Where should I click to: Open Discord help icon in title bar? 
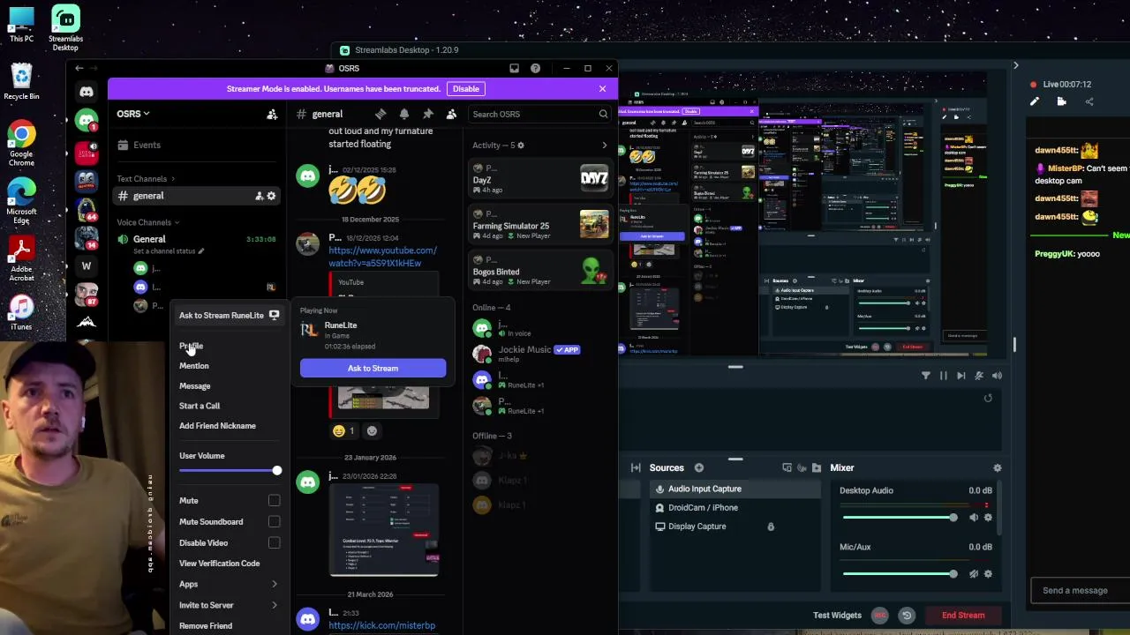tap(535, 68)
